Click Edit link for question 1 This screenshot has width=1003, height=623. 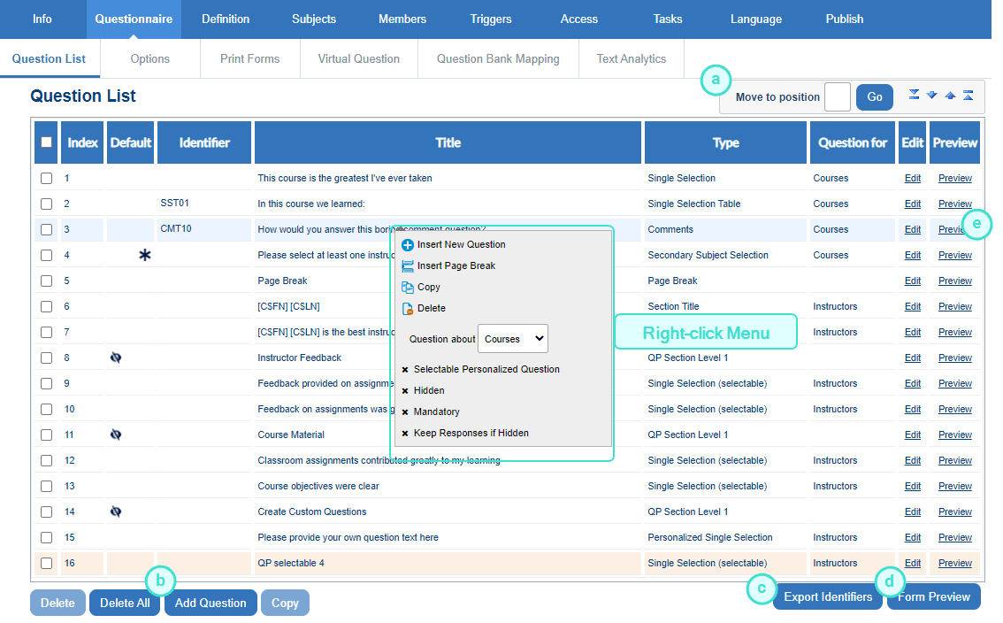coord(913,178)
